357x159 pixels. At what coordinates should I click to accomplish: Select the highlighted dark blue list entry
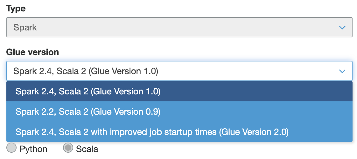click(179, 92)
